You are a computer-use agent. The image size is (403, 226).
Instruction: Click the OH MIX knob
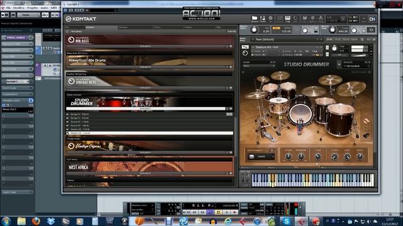tap(288, 156)
